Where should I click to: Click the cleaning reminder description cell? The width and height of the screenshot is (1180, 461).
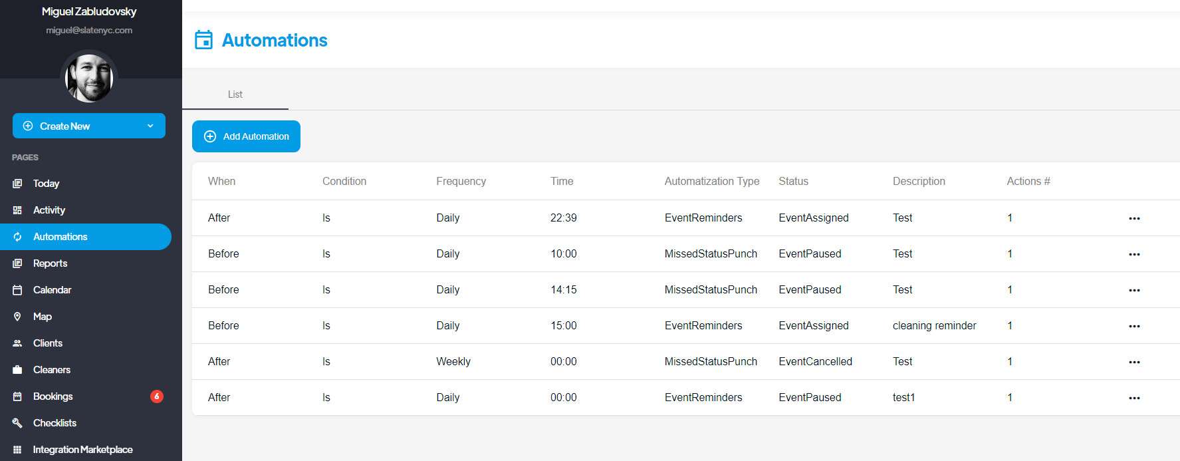(x=934, y=325)
